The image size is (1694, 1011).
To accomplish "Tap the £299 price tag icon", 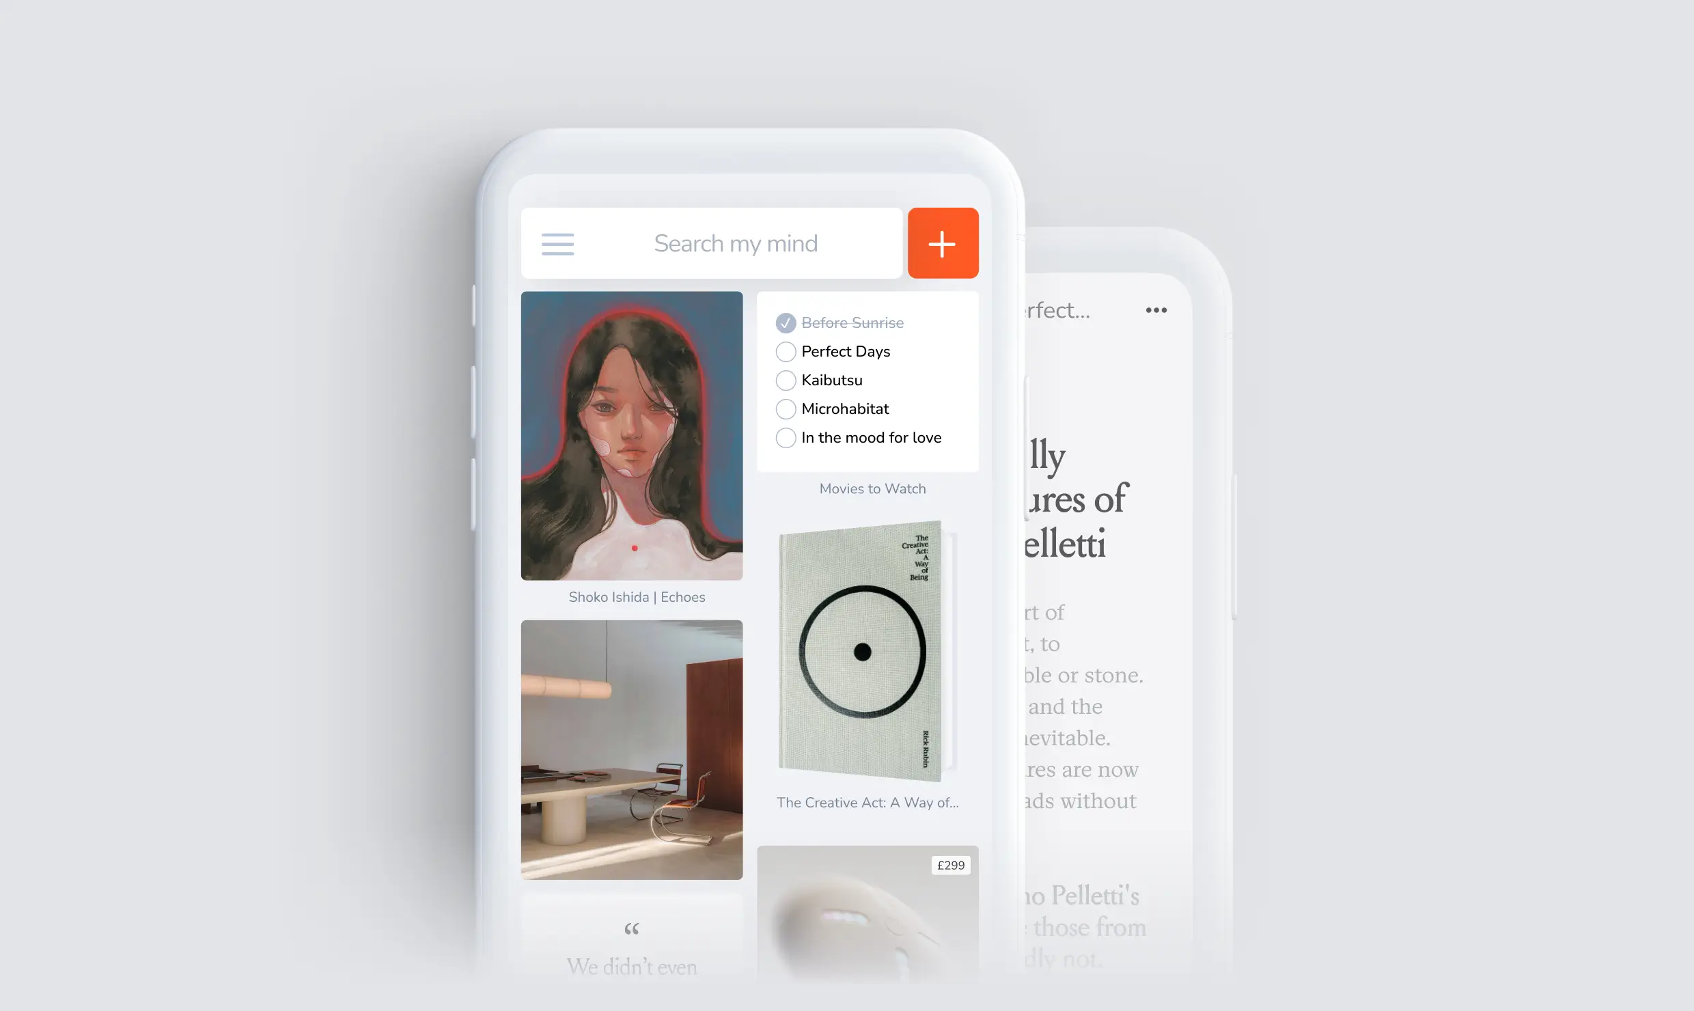I will 950,864.
